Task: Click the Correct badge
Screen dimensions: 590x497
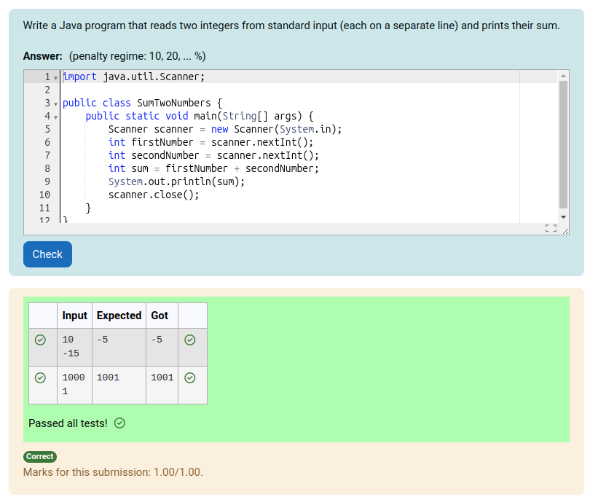Action: (40, 456)
